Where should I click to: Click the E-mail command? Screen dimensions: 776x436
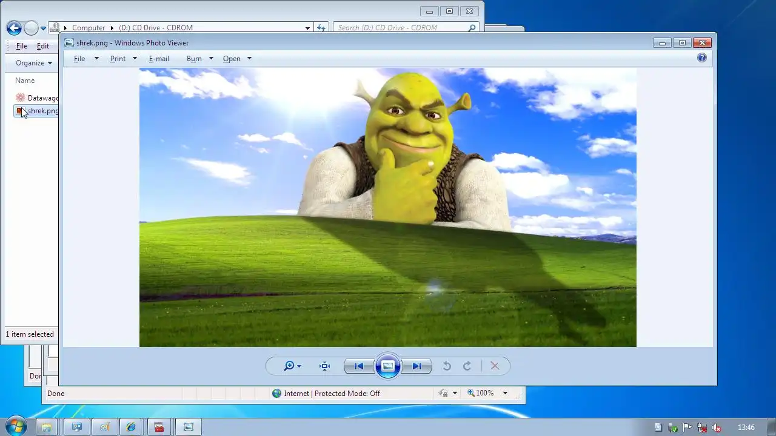click(x=159, y=59)
